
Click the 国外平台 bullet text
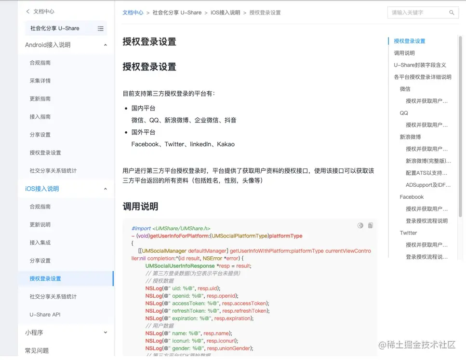[x=143, y=132]
